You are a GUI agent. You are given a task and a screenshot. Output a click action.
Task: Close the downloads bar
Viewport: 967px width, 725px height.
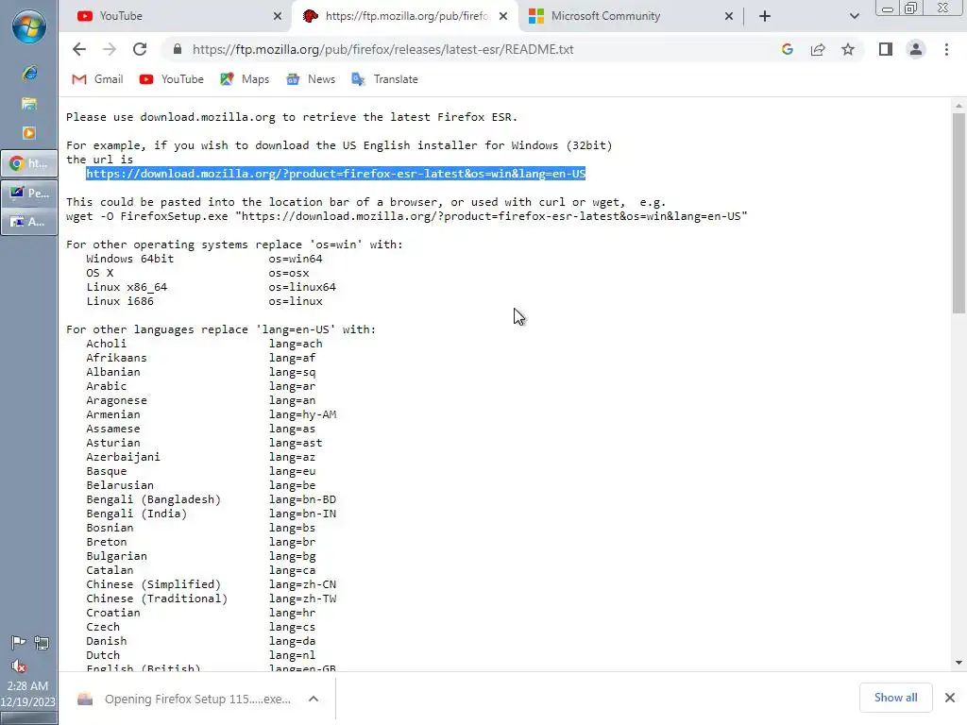pos(950,698)
